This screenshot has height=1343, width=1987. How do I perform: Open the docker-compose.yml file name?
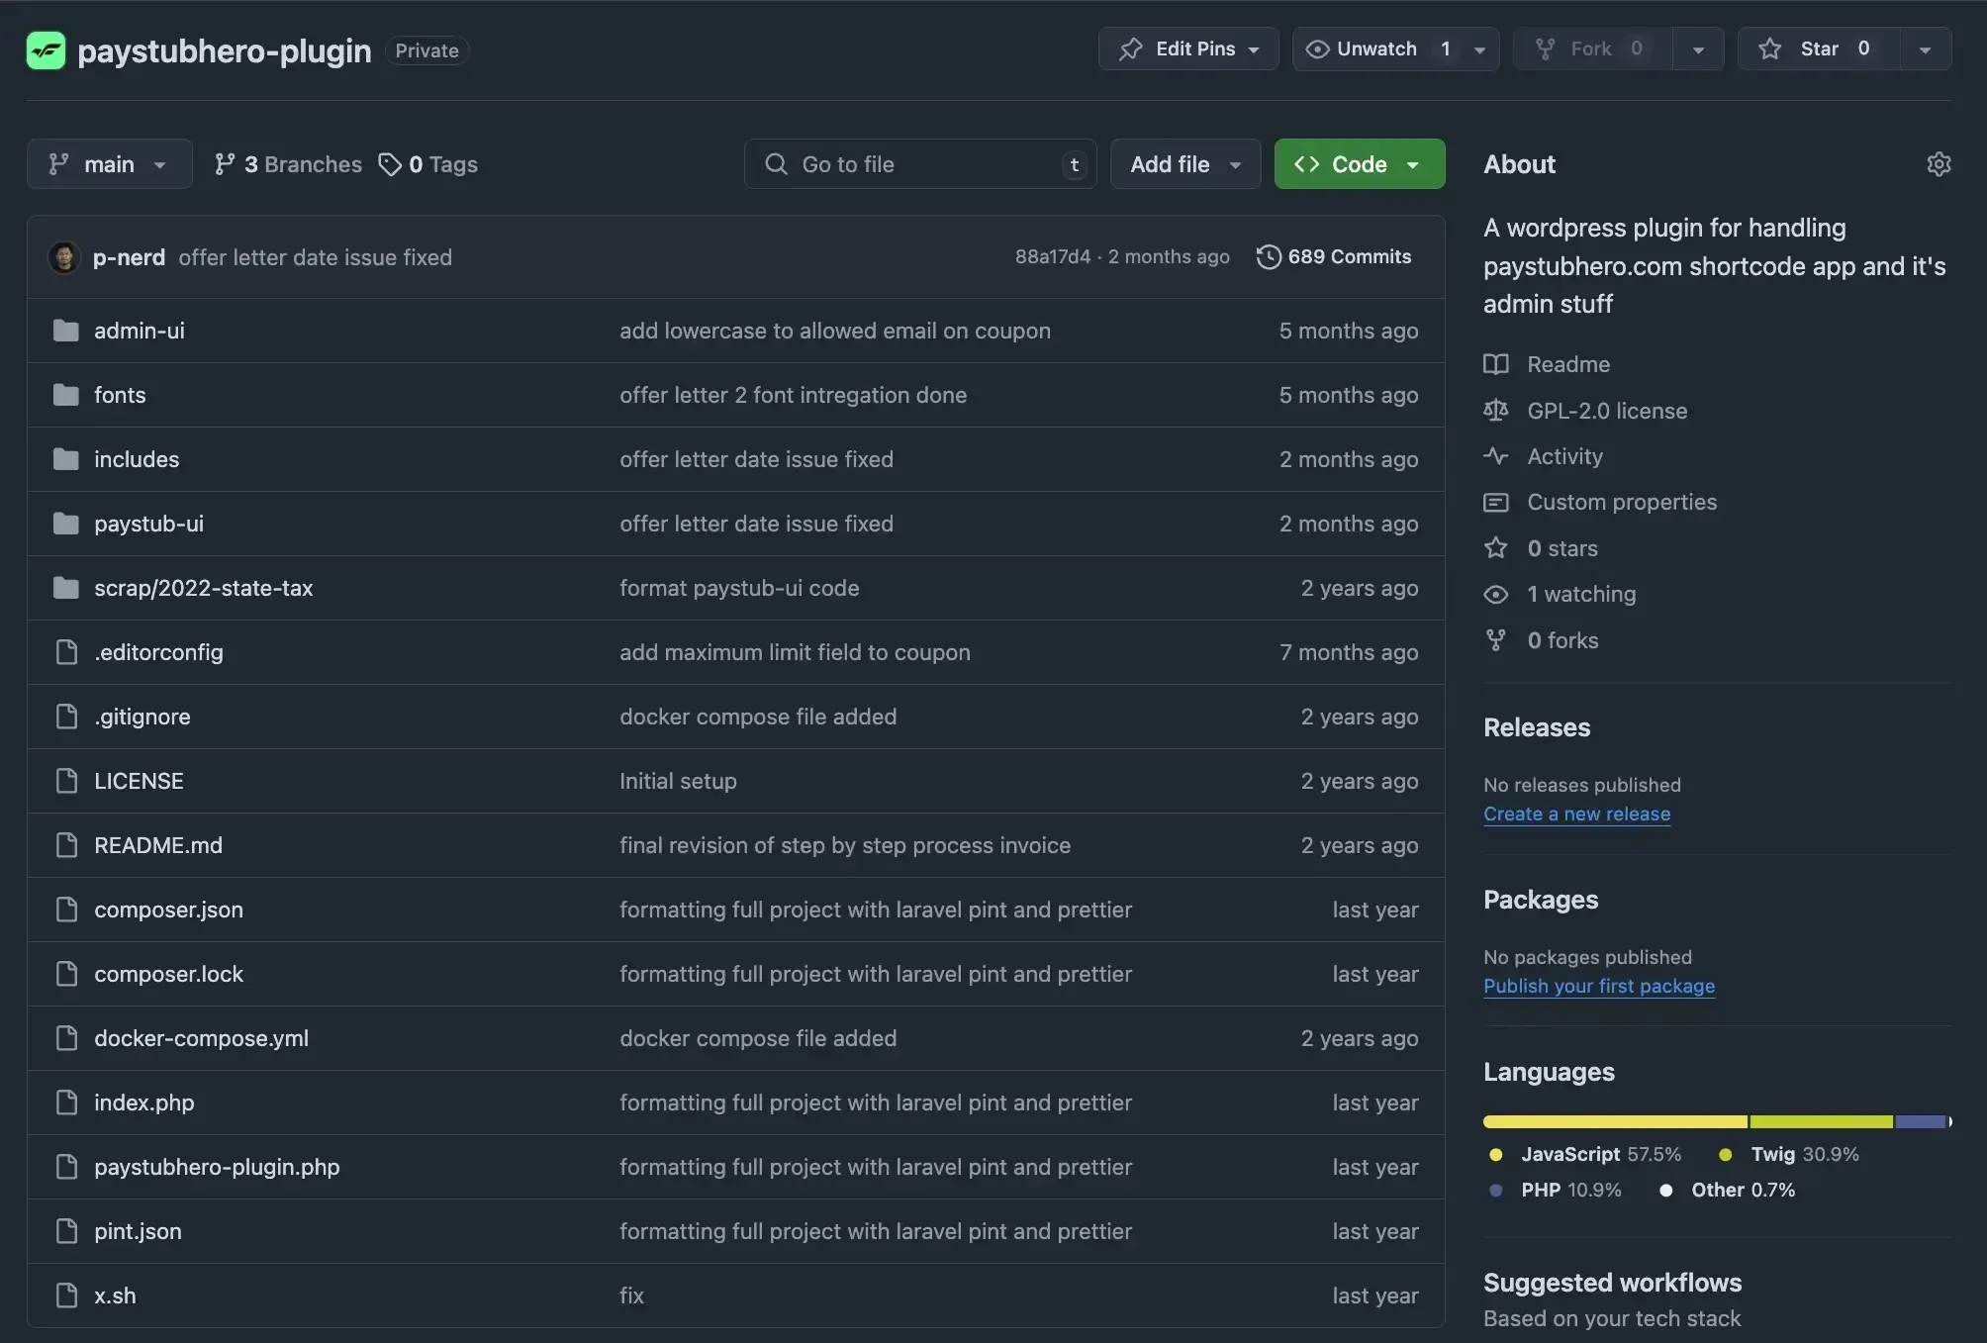[201, 1038]
